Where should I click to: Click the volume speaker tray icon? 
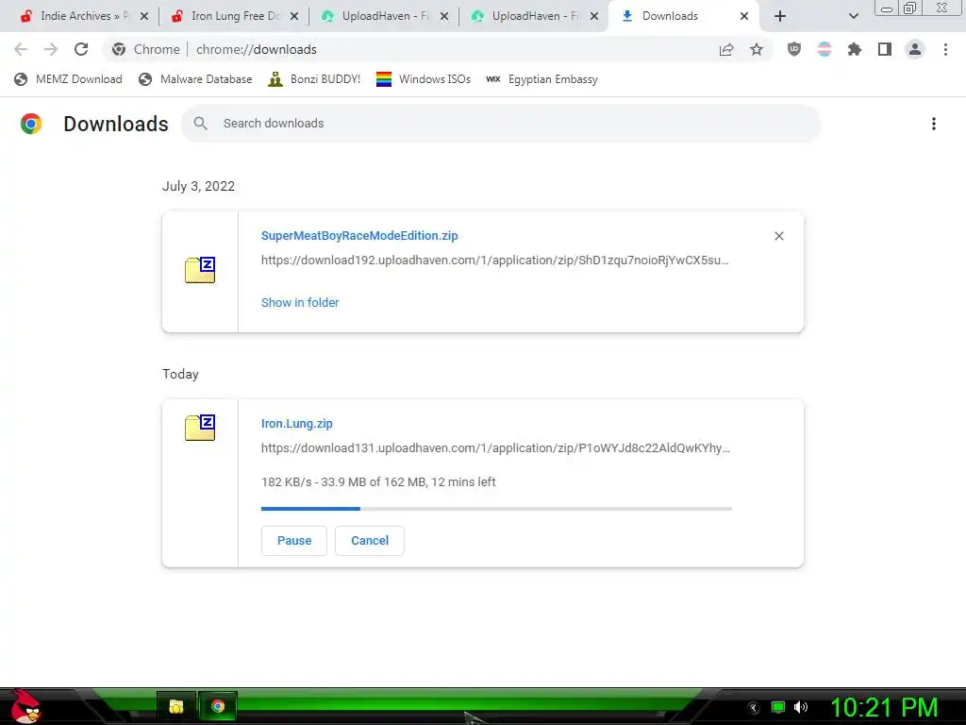pos(801,707)
